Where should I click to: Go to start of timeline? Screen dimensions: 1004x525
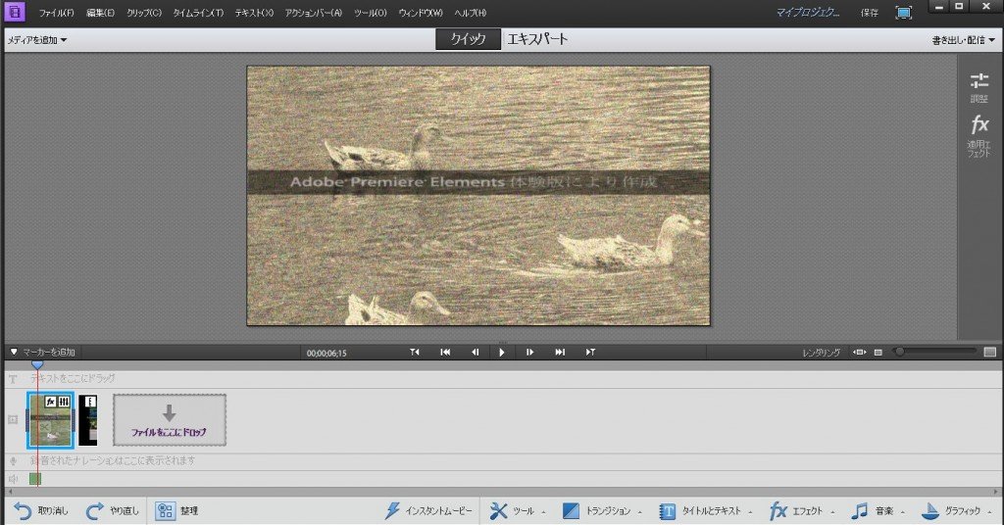point(445,353)
